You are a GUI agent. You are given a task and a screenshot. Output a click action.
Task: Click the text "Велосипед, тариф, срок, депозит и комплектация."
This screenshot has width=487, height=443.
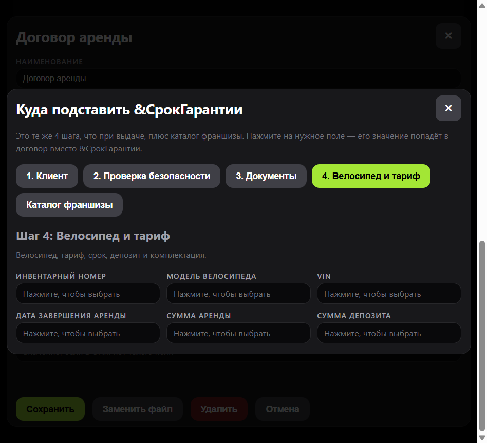click(x=111, y=255)
